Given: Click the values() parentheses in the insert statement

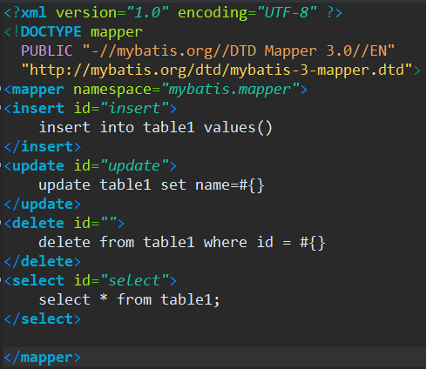Looking at the screenshot, I should pos(264,128).
